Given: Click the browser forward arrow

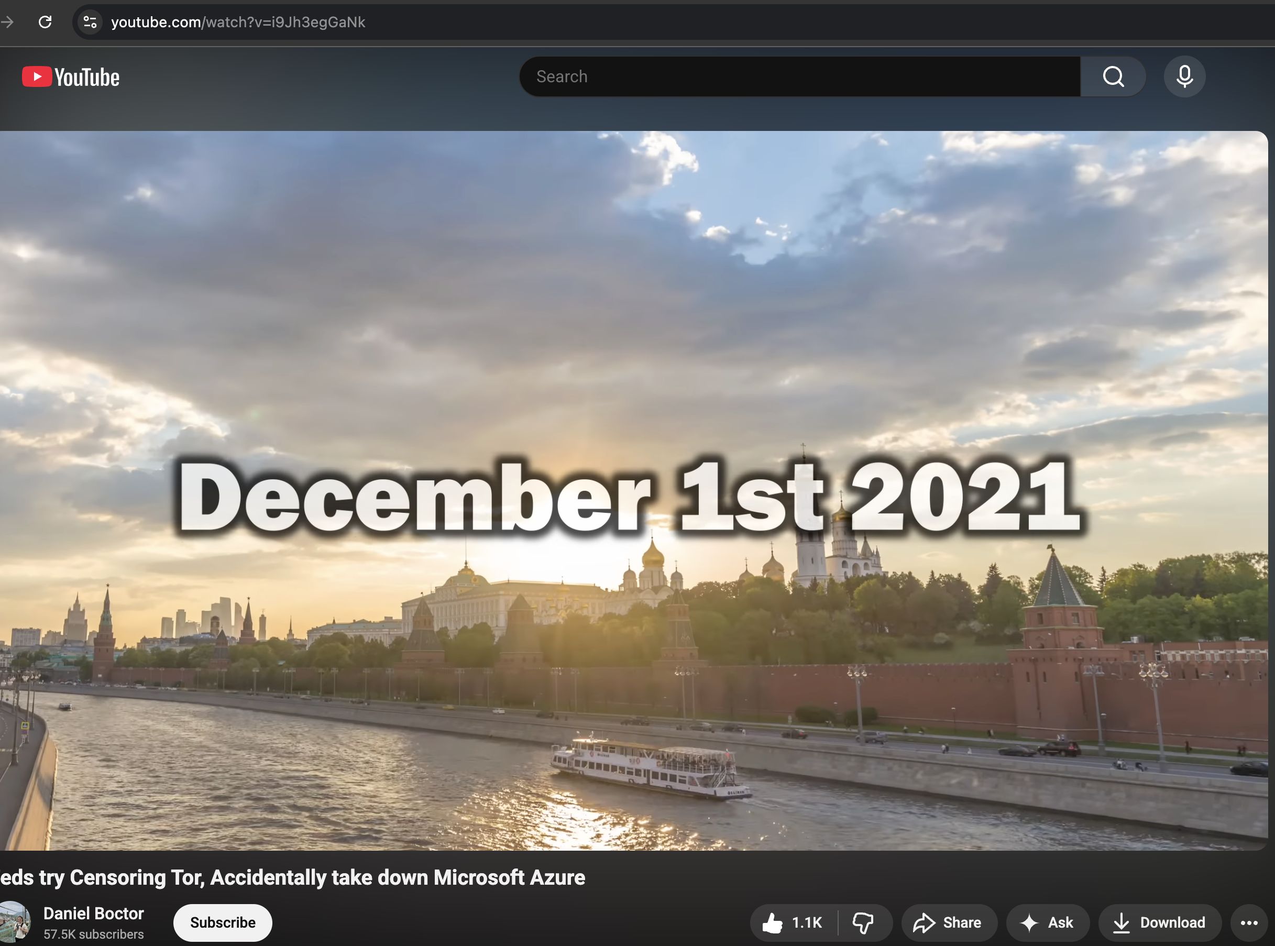Looking at the screenshot, I should (x=7, y=23).
